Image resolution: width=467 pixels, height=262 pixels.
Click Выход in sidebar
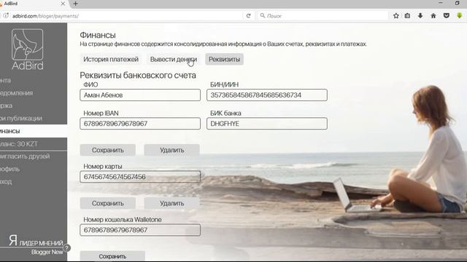[x=7, y=181]
